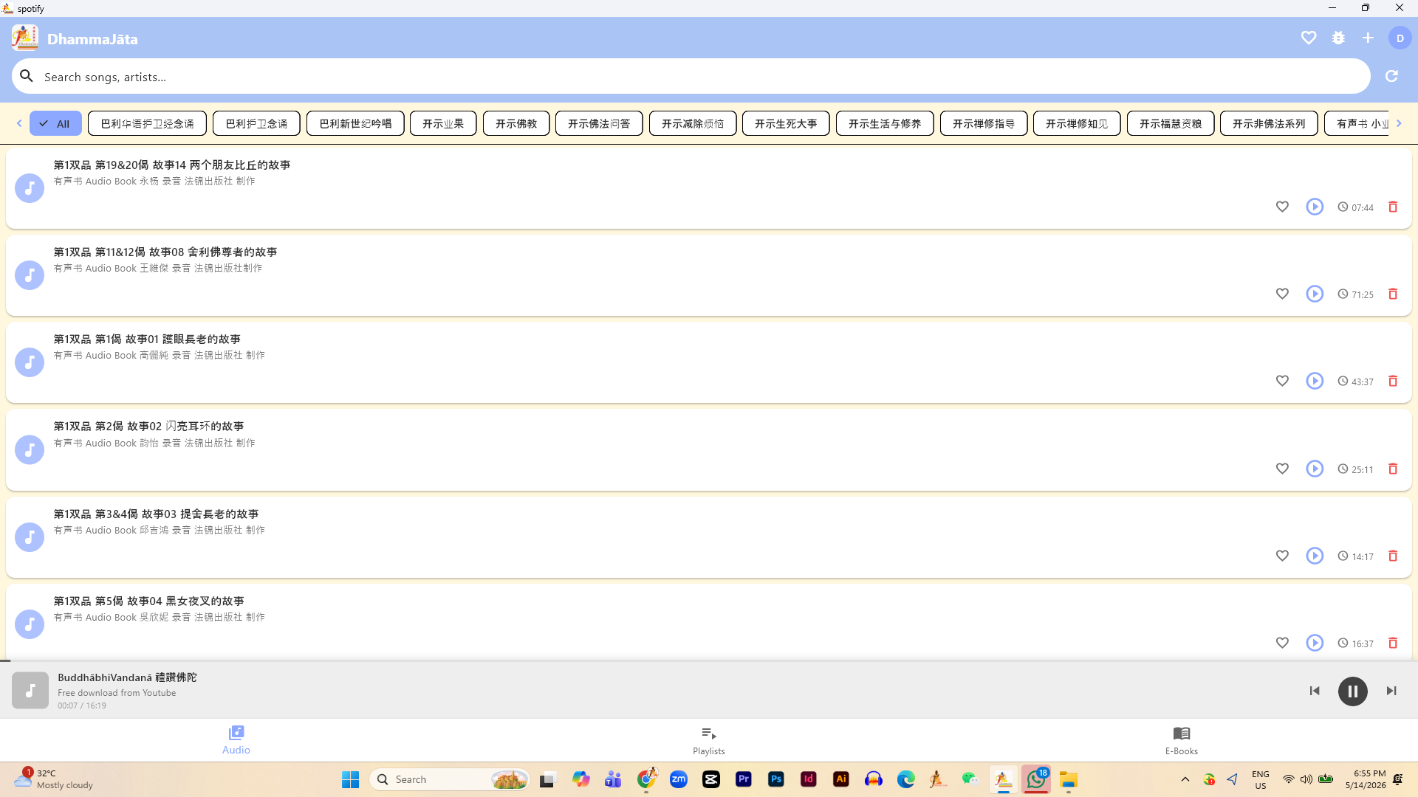Click the bug report icon in header
Screen dimensions: 1418x797
point(1338,38)
